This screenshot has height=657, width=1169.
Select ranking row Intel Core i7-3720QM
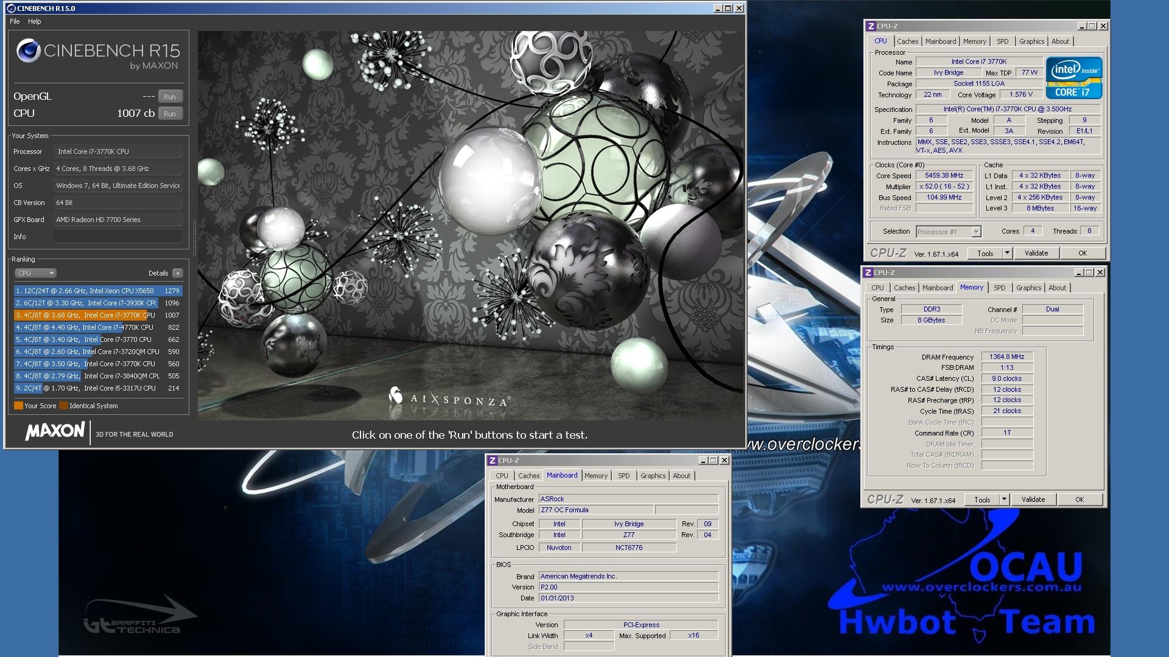click(98, 352)
